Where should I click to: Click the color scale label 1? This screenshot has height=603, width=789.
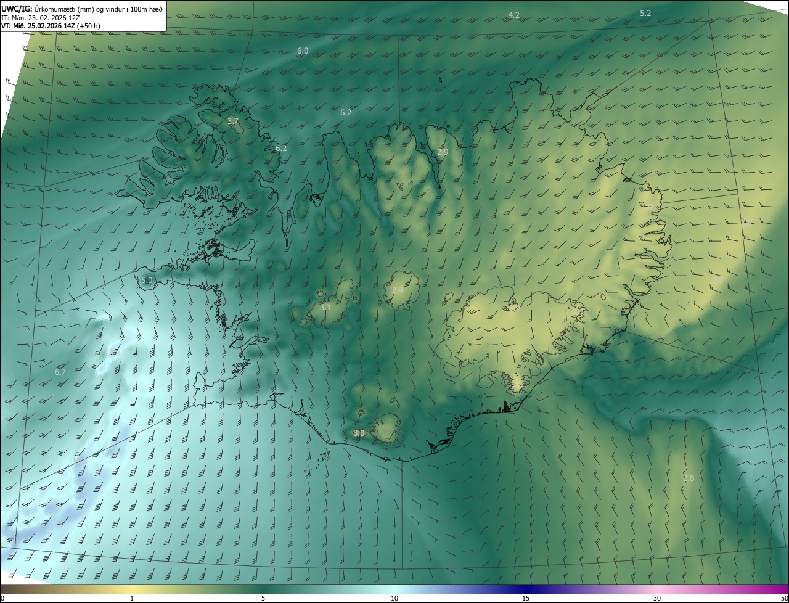[x=133, y=598]
